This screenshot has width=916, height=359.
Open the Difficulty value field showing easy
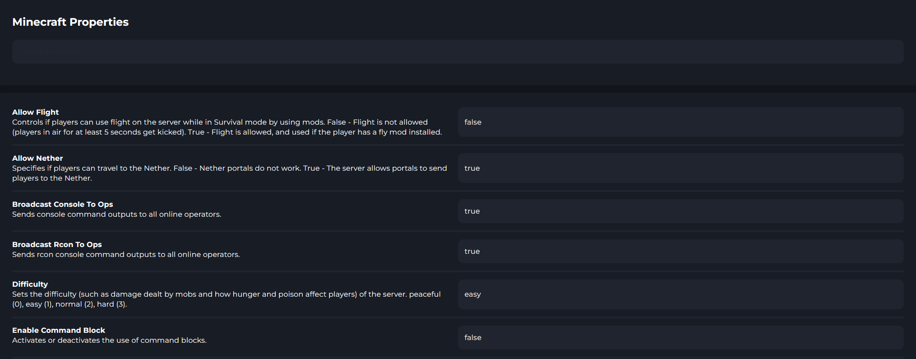pos(680,294)
